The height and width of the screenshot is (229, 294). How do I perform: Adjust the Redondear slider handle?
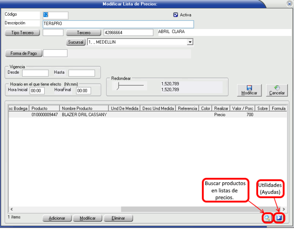118,87
